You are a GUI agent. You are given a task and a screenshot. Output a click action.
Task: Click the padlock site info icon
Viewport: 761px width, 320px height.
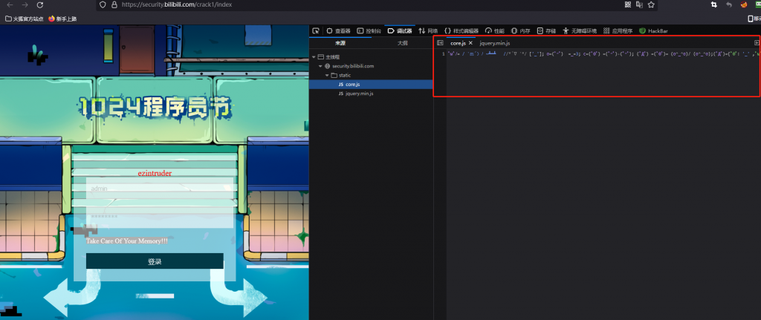[114, 4]
